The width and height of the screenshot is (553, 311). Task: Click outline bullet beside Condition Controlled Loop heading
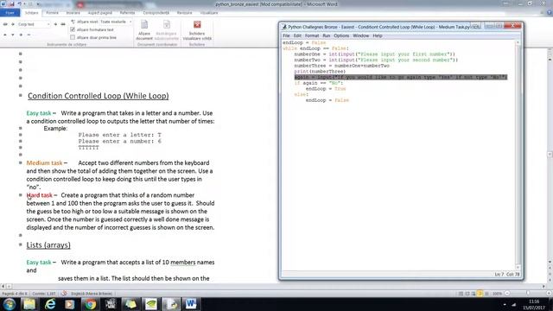21,96
